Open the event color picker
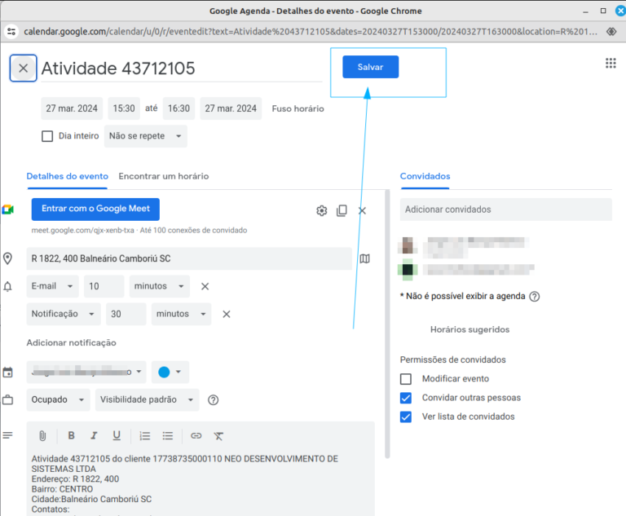 click(170, 373)
